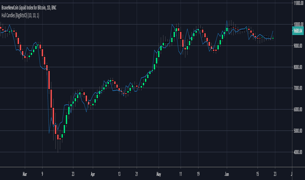Click the May date label on time axis
305x180 pixels.
coord(159,174)
